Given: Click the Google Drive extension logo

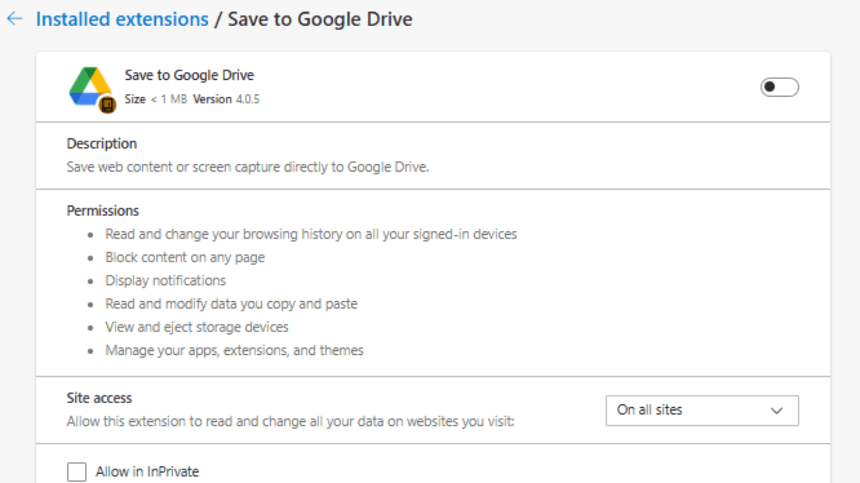Looking at the screenshot, I should click(x=89, y=86).
